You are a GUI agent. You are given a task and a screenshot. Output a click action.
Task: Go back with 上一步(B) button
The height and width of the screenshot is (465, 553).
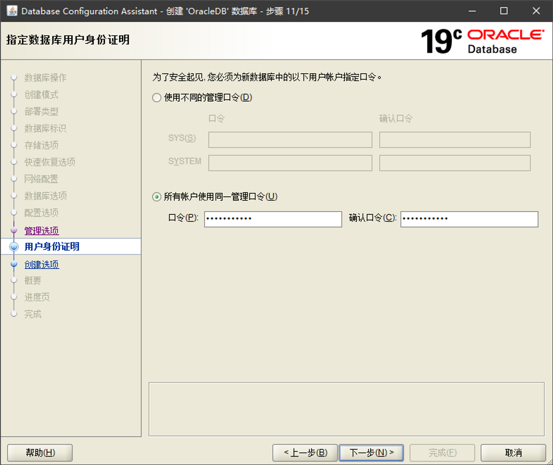(x=305, y=453)
